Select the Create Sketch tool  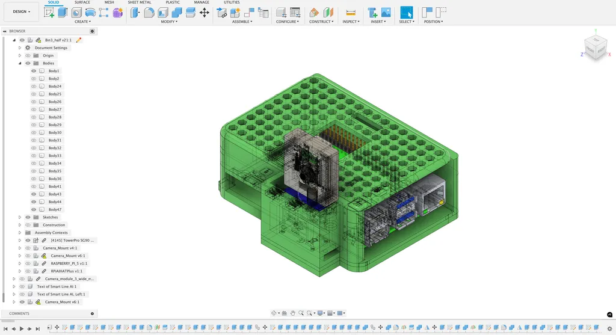[49, 13]
